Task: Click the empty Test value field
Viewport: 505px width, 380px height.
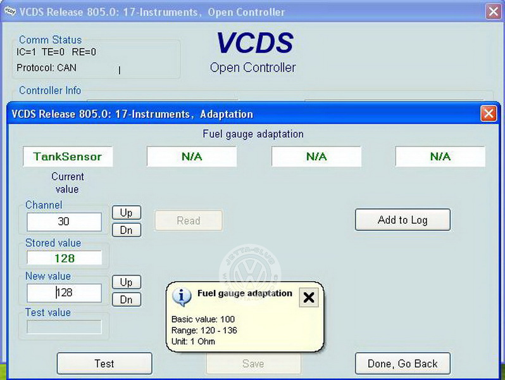Action: pos(64,327)
